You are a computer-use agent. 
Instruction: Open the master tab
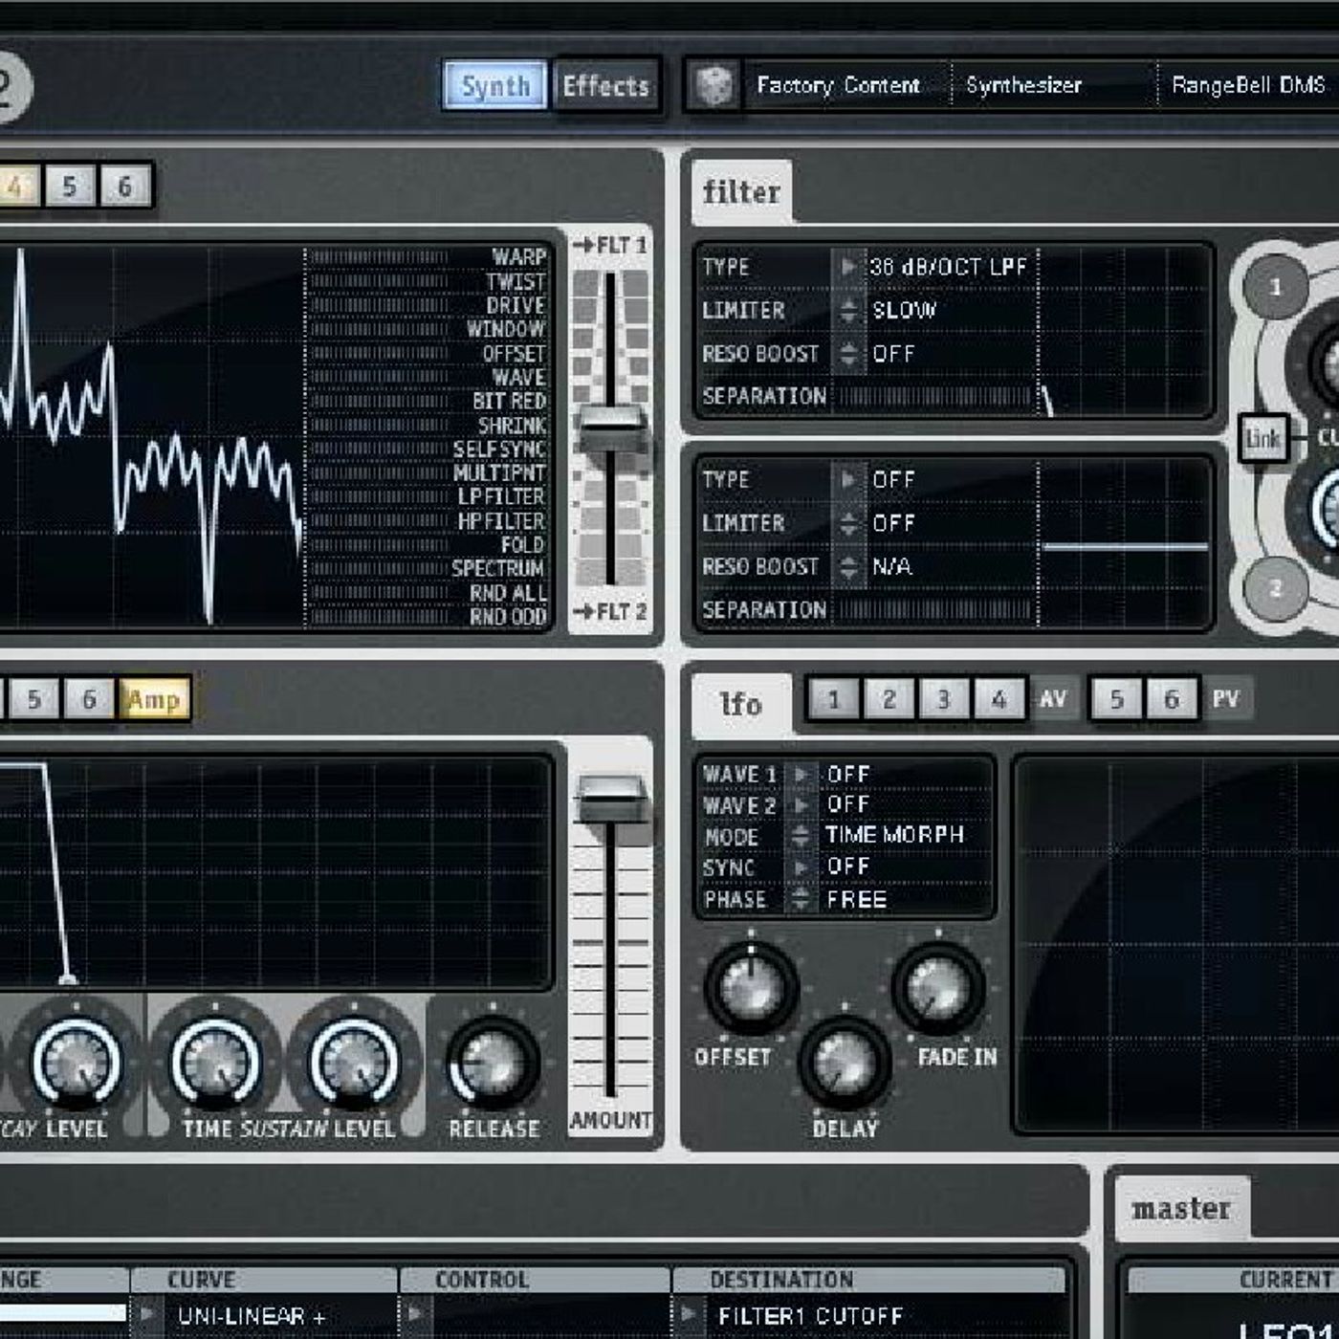tap(1181, 1209)
